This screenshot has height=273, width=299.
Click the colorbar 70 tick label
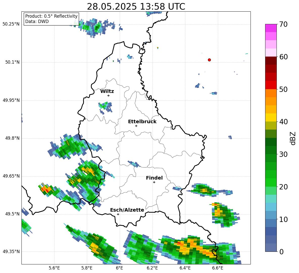(x=283, y=24)
